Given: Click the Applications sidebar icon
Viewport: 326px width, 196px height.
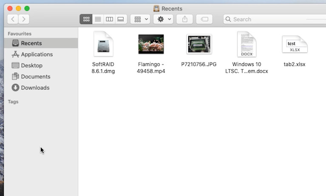Looking at the screenshot, I should coord(15,54).
